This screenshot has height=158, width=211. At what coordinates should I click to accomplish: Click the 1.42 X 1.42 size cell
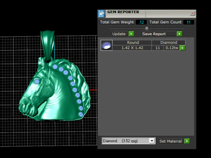(132, 48)
